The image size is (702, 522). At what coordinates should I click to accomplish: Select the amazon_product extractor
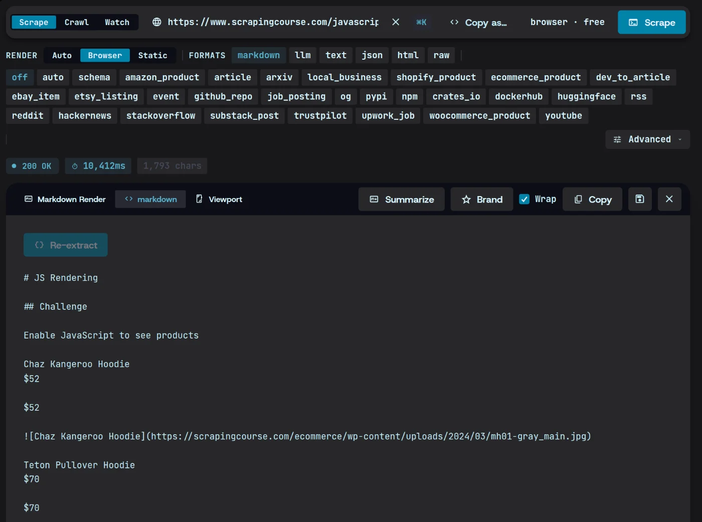click(162, 77)
